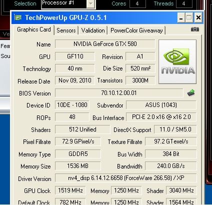Open the Processor #1 selection dropdown

[90, 4]
